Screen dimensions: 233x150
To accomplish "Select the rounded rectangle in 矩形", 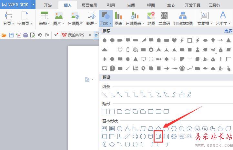I will tap(112, 112).
